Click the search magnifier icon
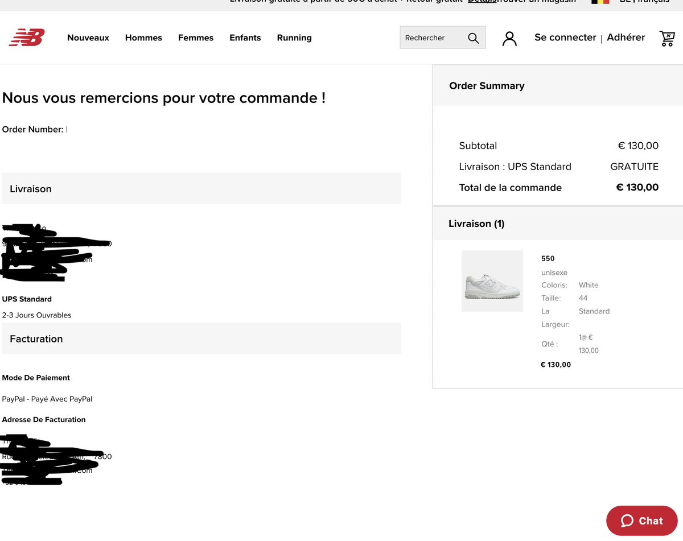Viewport: 683px width, 541px height. [x=474, y=38]
